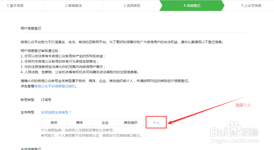Open the 如何选择主体类型？ help link

(x=56, y=112)
